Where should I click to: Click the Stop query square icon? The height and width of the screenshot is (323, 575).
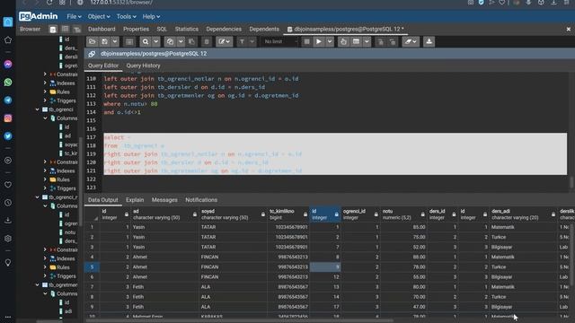307,42
